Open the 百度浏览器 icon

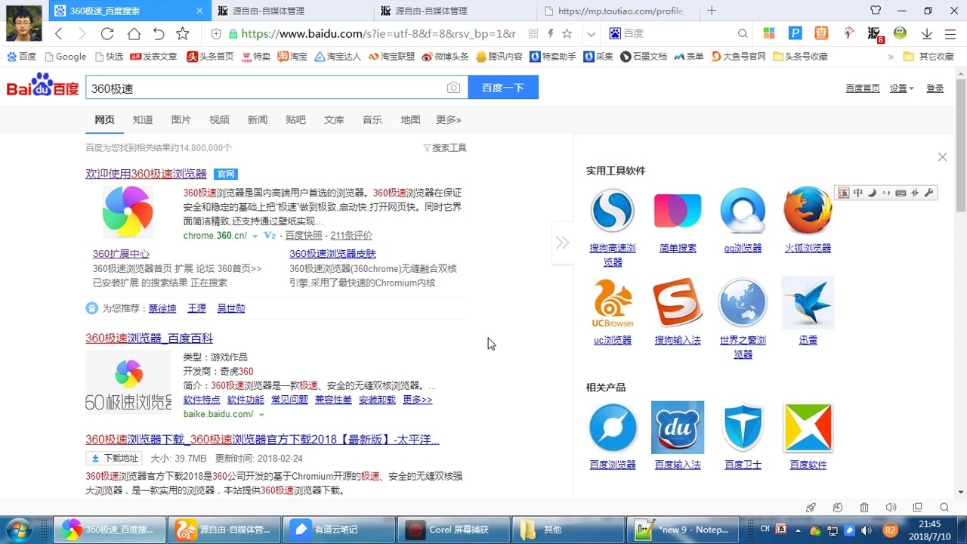(613, 428)
